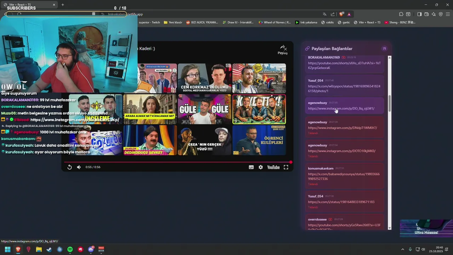Open gartic bookmark
The height and width of the screenshot is (255, 453).
pyautogui.click(x=344, y=22)
